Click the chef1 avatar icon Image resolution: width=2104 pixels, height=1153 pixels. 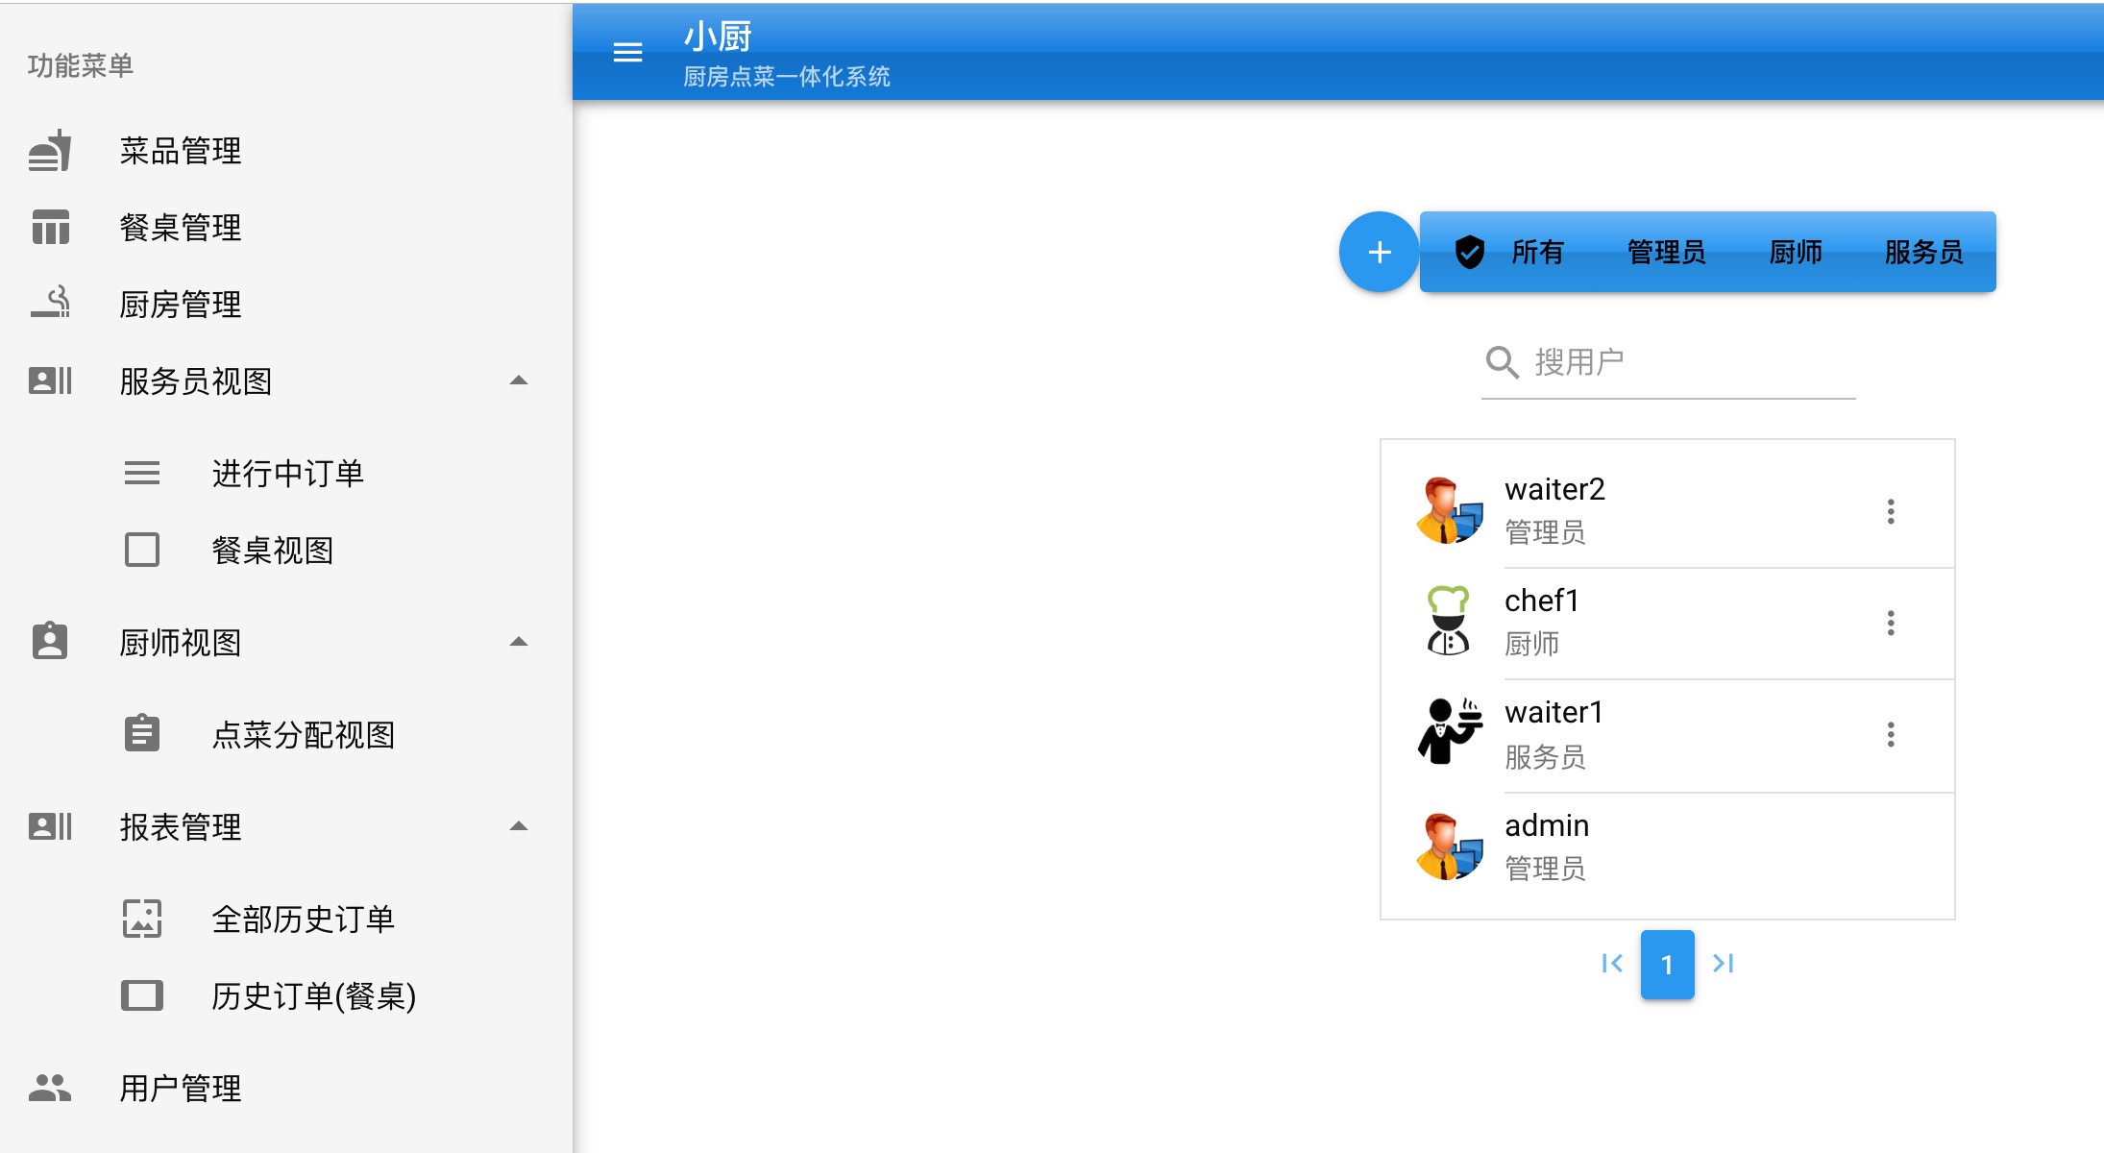click(1448, 621)
